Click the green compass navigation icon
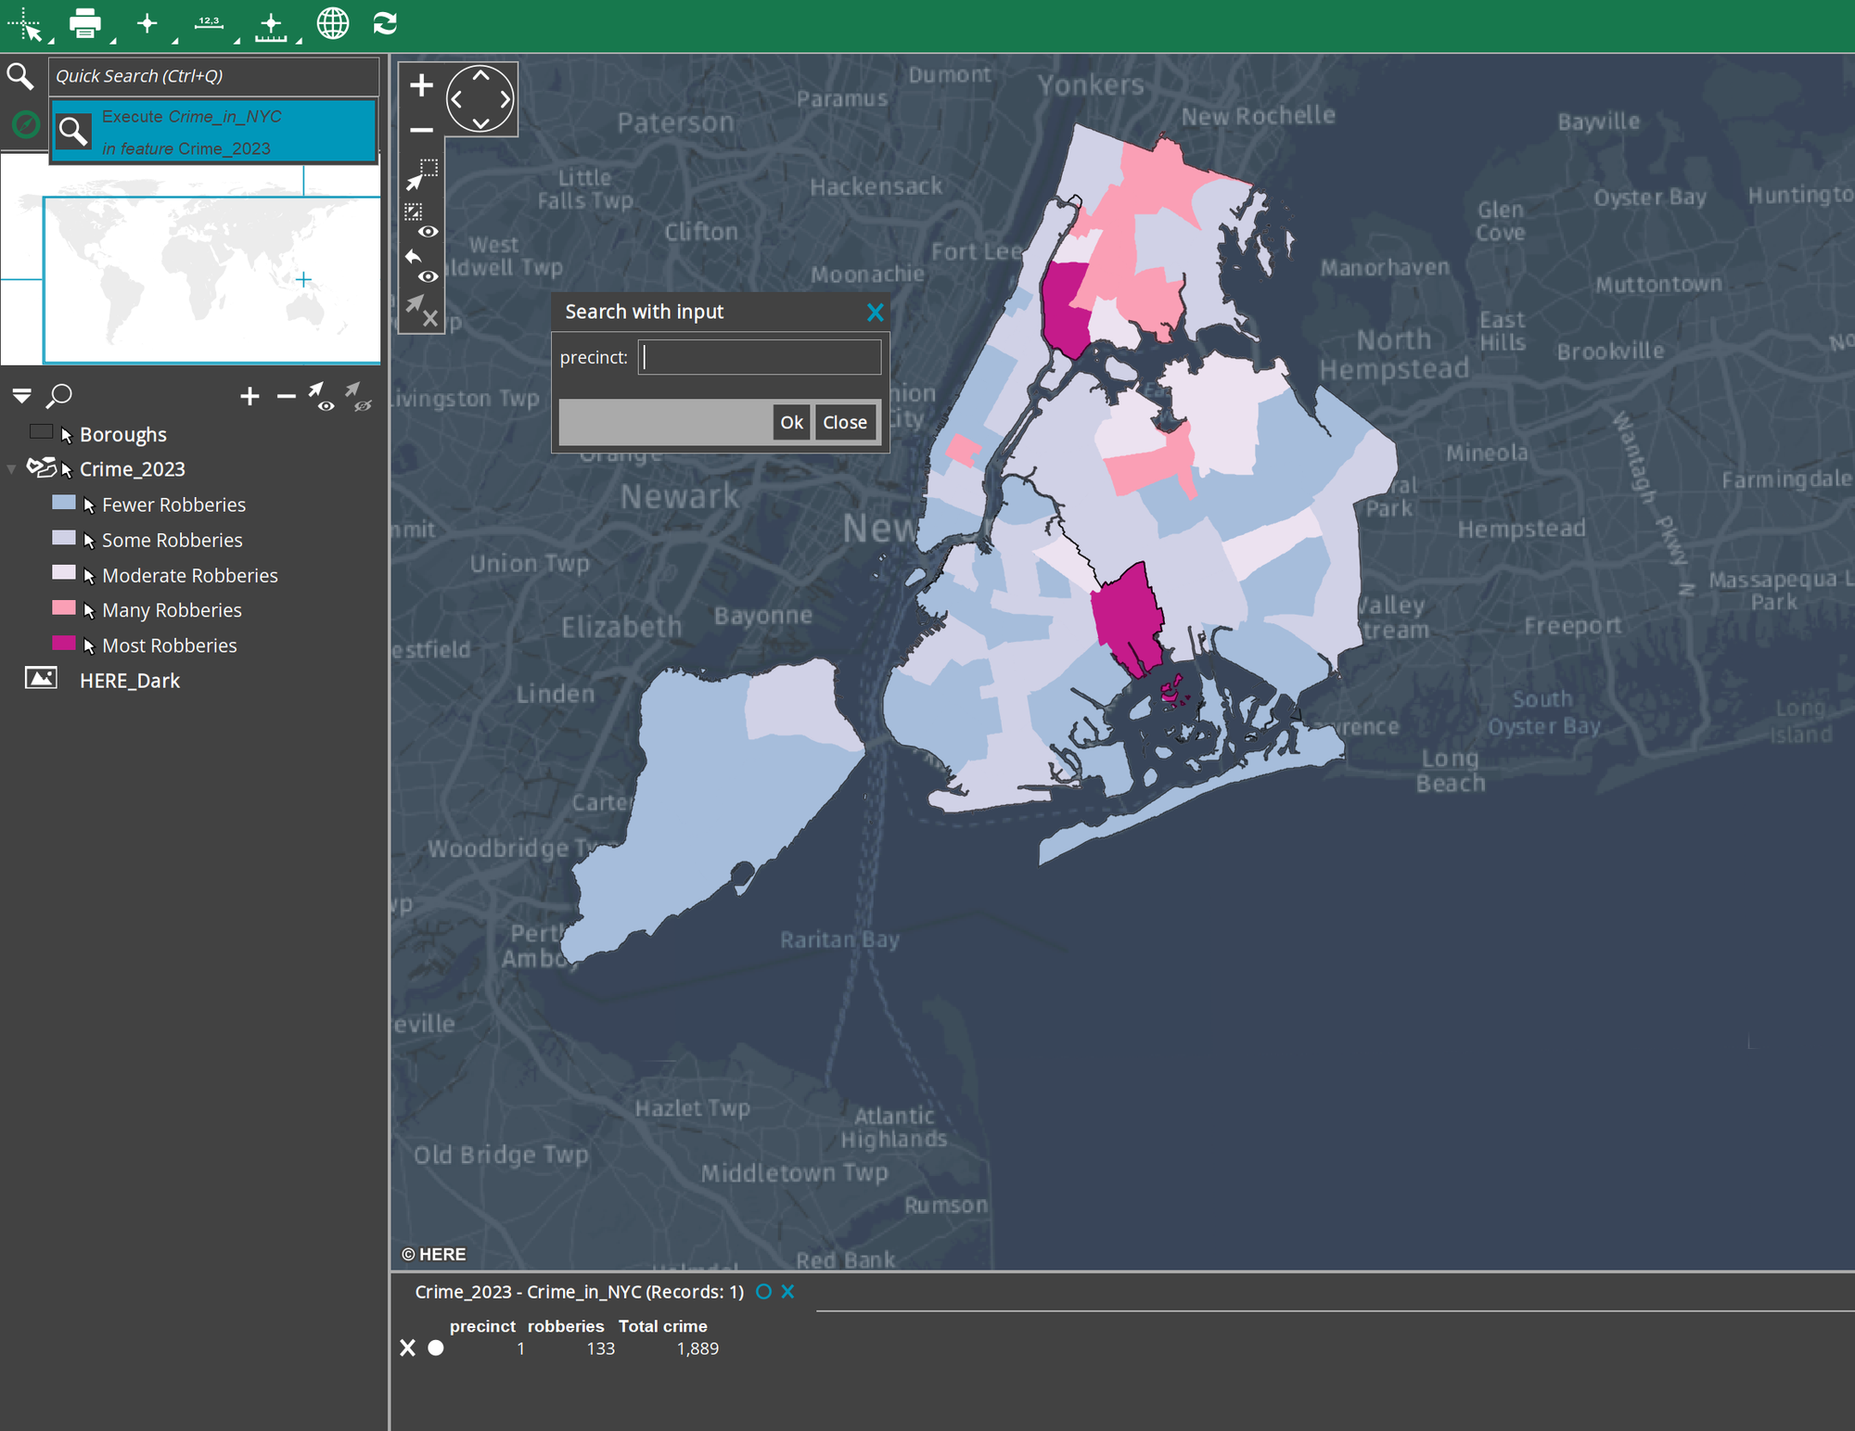Image resolution: width=1855 pixels, height=1431 pixels. pyautogui.click(x=26, y=124)
